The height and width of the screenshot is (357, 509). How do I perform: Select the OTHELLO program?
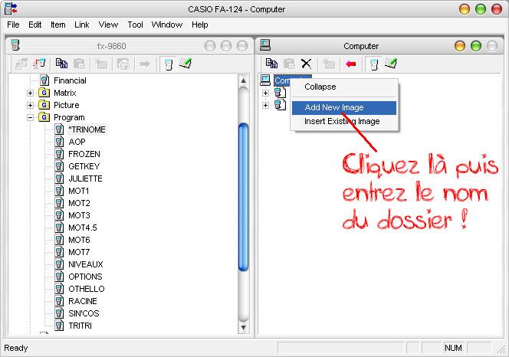85,289
